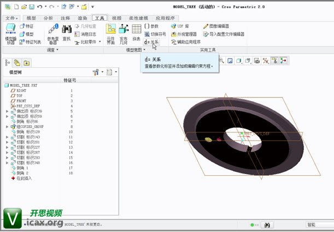Image resolution: width=334 pixels, height=232 pixels.
Task: Switch to the folder browser navigator tab
Action: click(x=17, y=63)
